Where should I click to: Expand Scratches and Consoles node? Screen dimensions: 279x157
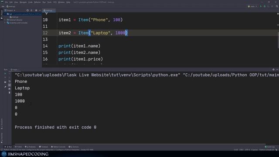[x=5, y=23]
